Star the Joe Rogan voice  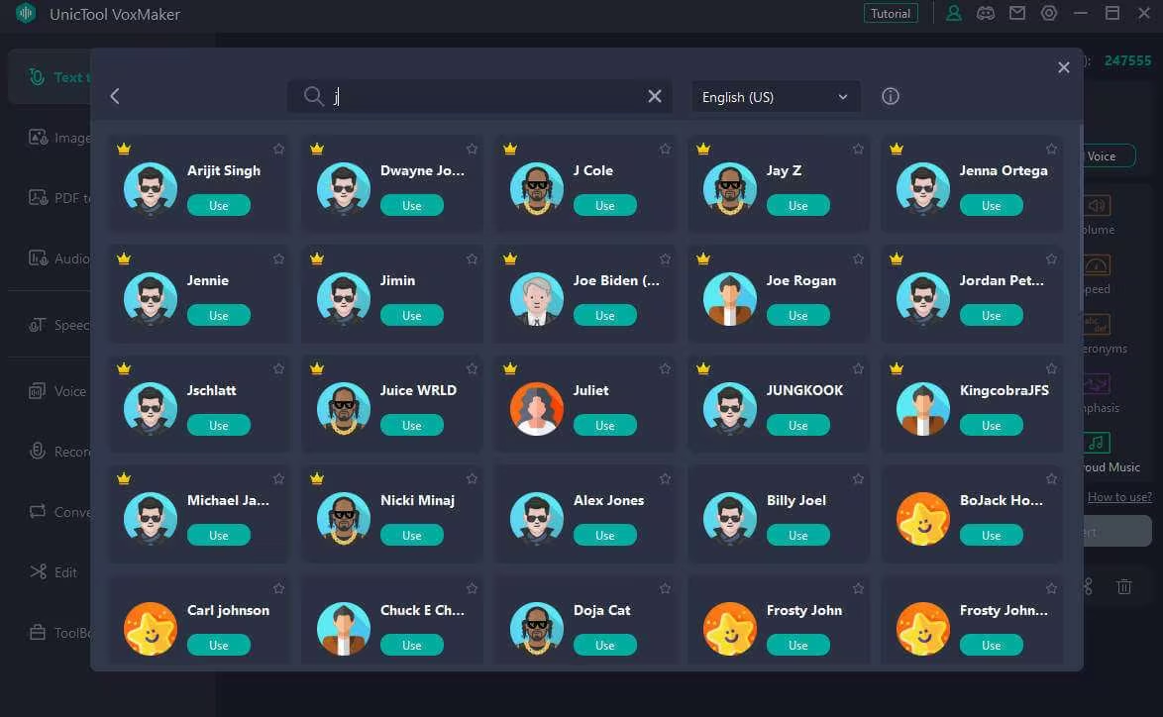pyautogui.click(x=858, y=258)
